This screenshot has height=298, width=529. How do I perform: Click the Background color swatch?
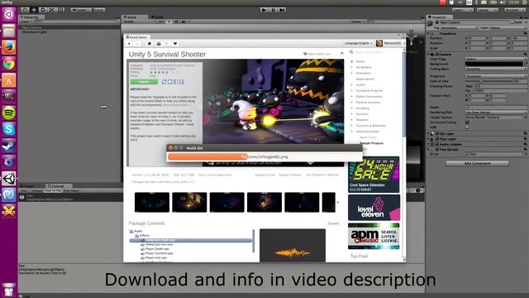click(x=494, y=64)
